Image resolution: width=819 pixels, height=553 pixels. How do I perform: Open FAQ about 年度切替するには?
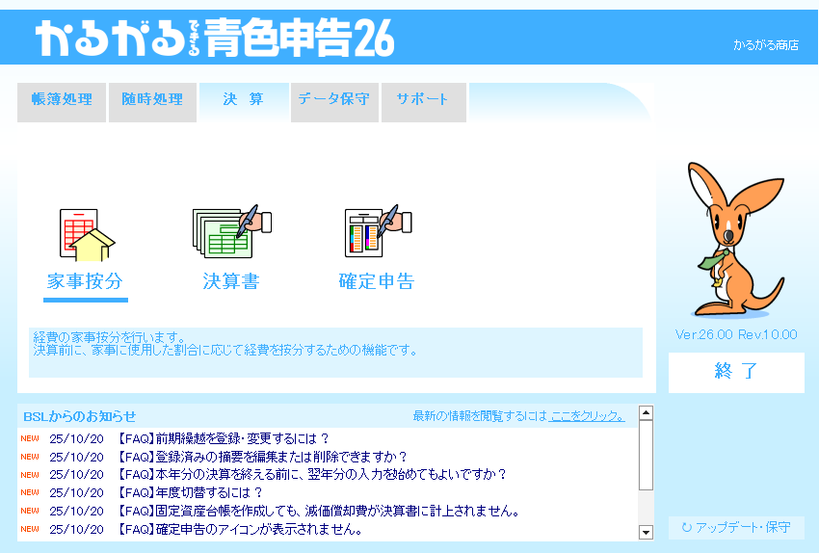(x=191, y=492)
